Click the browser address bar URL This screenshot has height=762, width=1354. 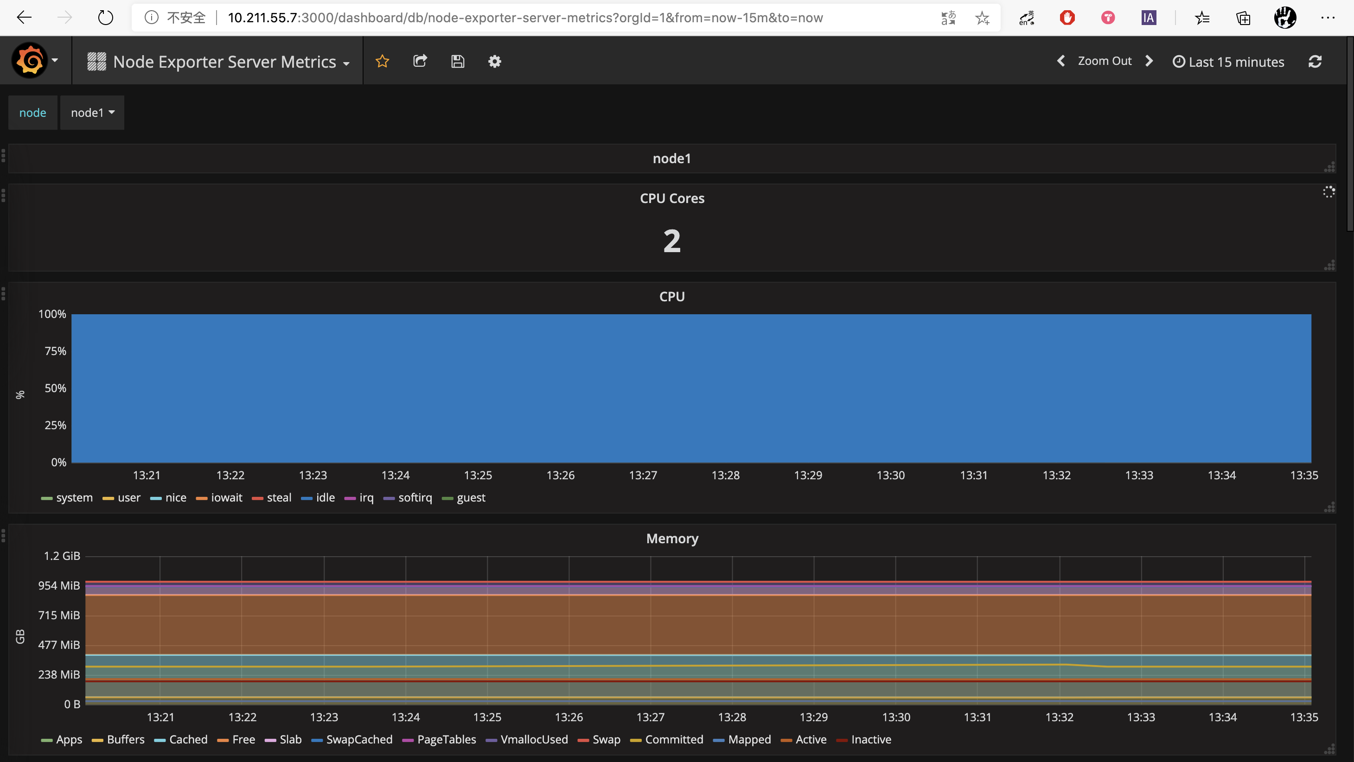point(525,18)
